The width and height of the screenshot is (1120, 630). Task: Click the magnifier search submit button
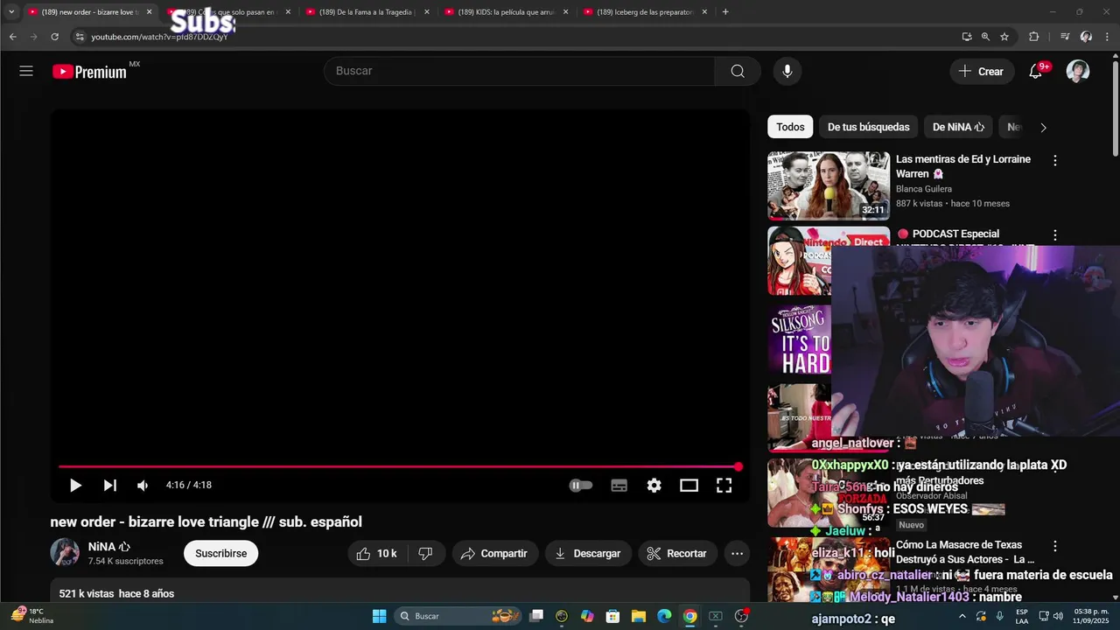pos(738,71)
